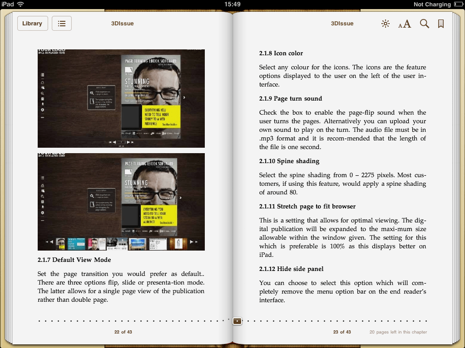Open the table of contents
This screenshot has height=348, width=465.
pyautogui.click(x=62, y=23)
